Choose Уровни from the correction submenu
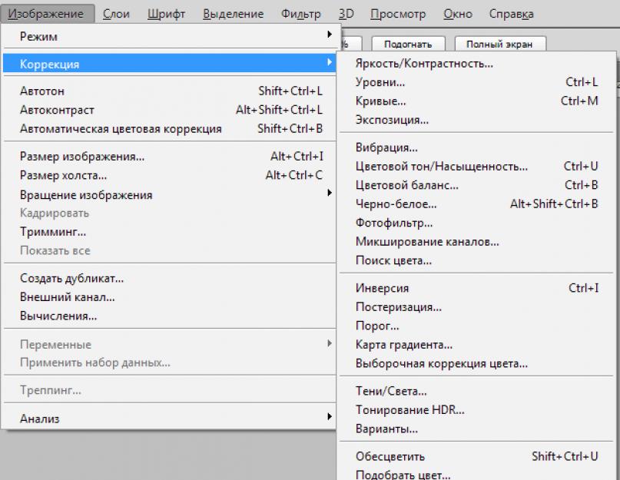 click(x=380, y=82)
